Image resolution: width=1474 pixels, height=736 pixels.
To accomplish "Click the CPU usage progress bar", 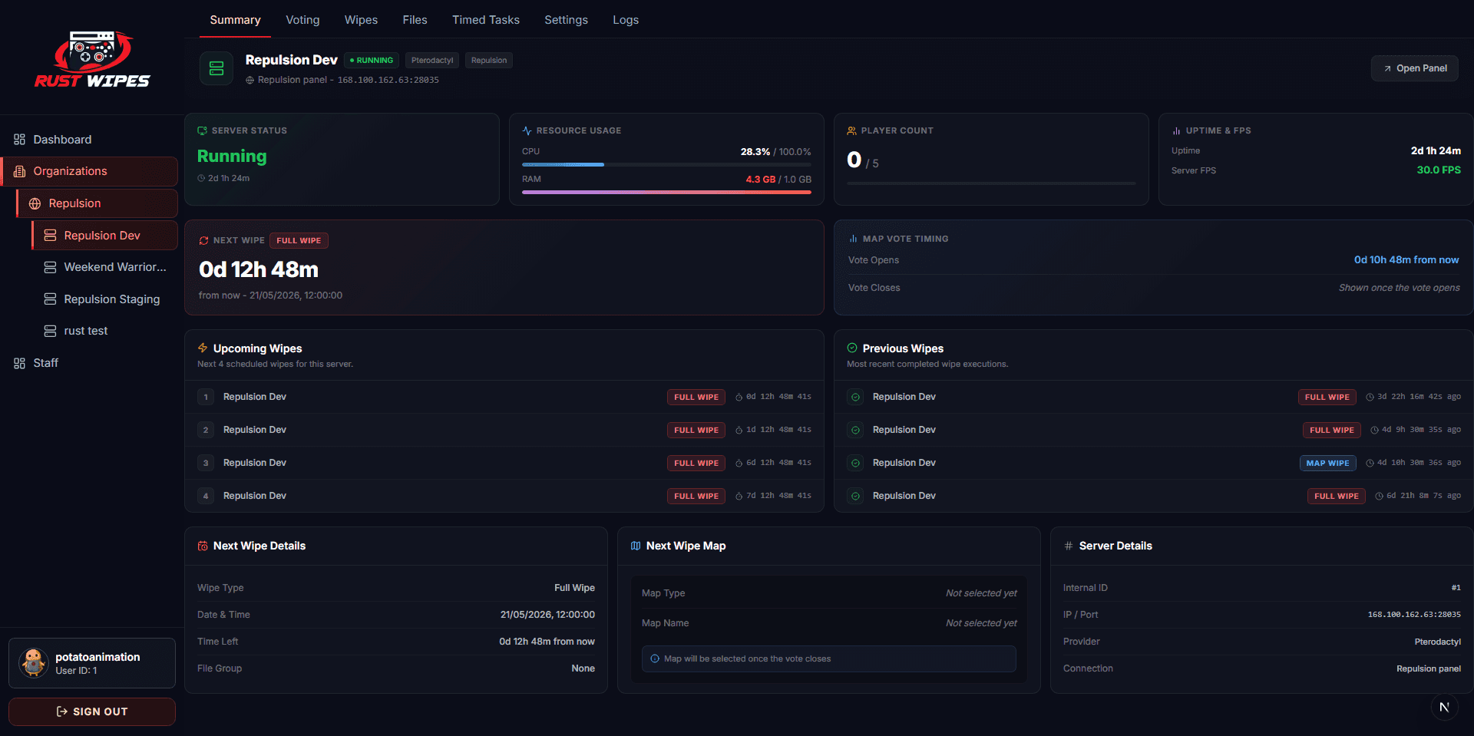I will [666, 164].
